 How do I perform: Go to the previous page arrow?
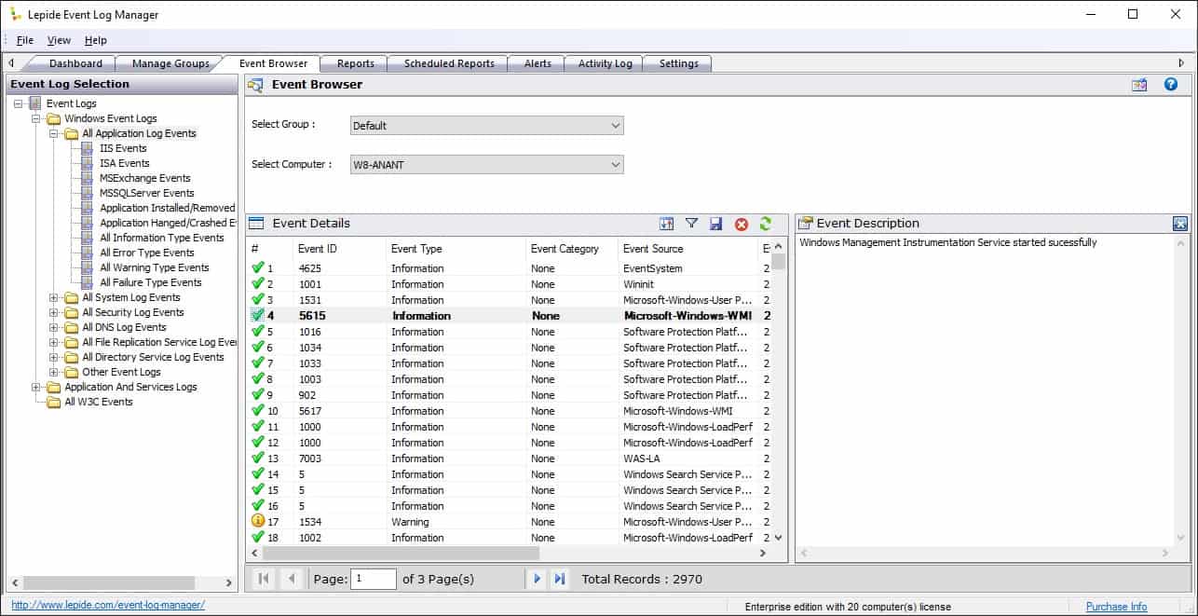point(292,579)
